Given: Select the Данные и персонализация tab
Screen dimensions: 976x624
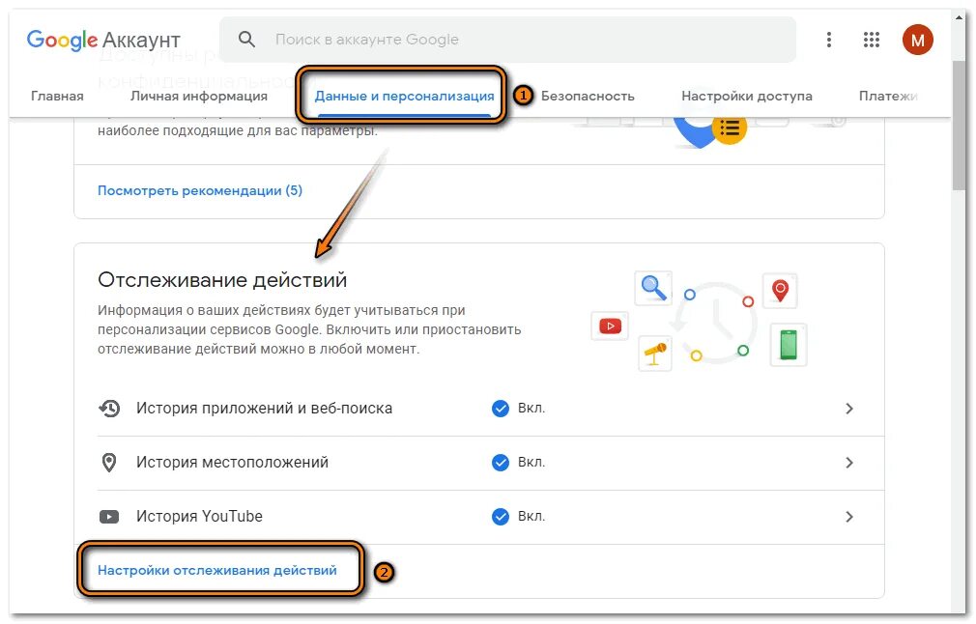Looking at the screenshot, I should pyautogui.click(x=404, y=96).
